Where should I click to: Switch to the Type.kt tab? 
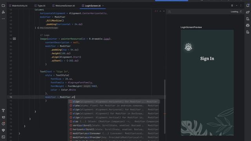click(x=40, y=5)
